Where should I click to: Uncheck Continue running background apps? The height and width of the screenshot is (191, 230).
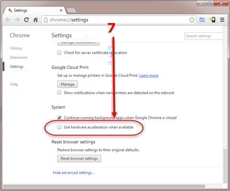coord(59,118)
